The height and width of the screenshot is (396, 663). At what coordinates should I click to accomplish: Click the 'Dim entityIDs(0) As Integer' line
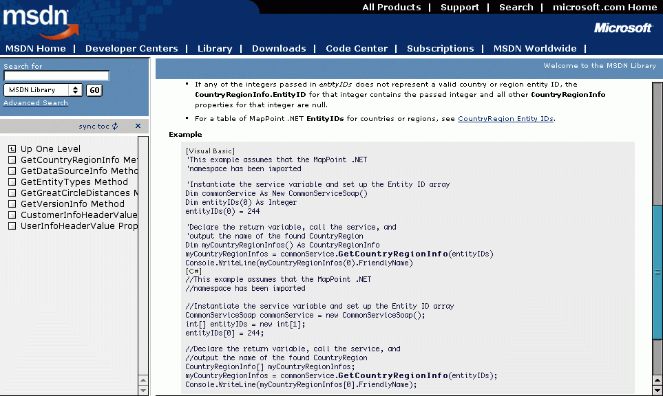point(241,202)
